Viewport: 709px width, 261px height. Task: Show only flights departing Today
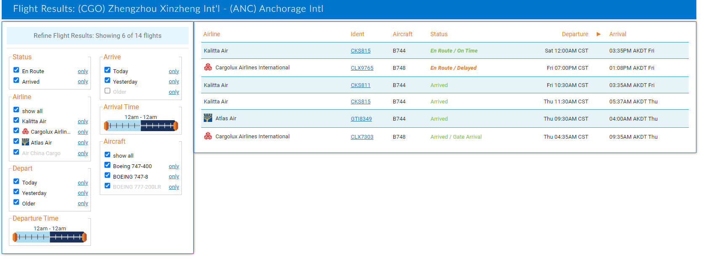(x=83, y=183)
